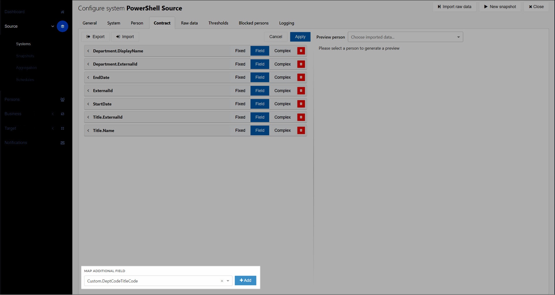555x295 pixels.
Task: Delete the StartDate mapping
Action: [x=301, y=104]
